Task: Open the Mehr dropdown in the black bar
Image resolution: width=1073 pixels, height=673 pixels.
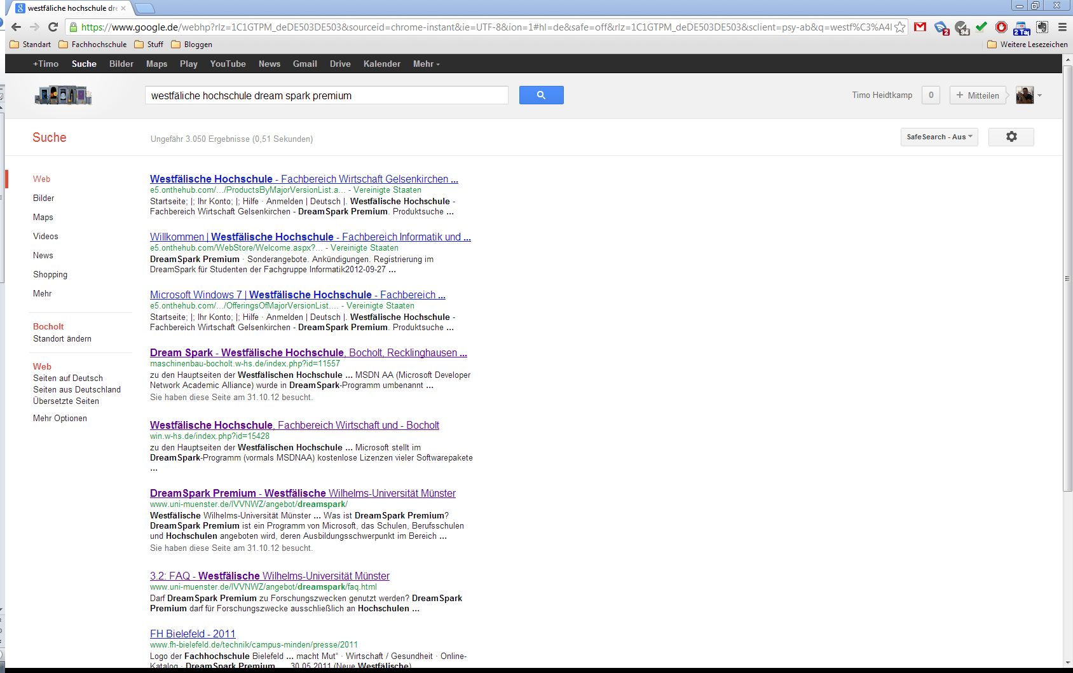Action: point(426,64)
